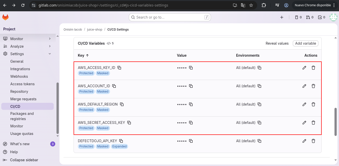This screenshot has width=339, height=166.
Task: Open juice-shop breadcrumb link
Action: 95,30
